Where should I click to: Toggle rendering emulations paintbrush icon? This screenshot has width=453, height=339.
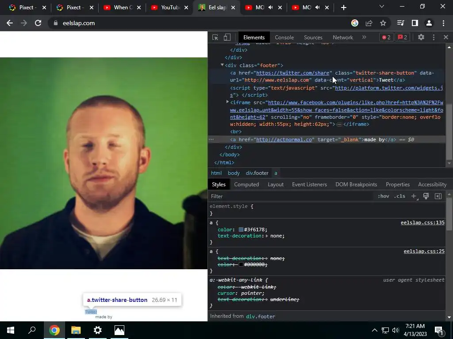click(426, 196)
